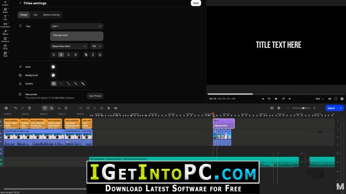Click the preview playback progress bar
Screen dimensions: 346x194
point(276,94)
